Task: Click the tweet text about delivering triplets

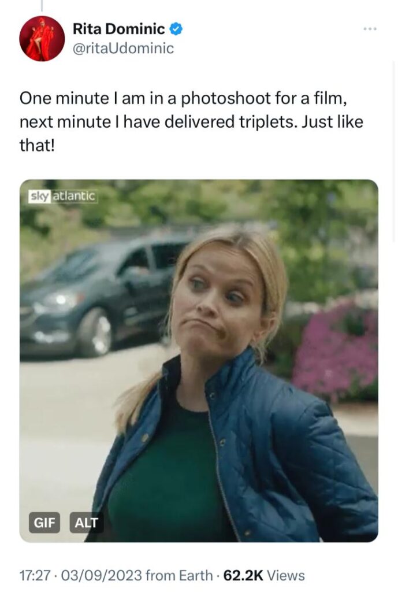Action: pyautogui.click(x=191, y=121)
